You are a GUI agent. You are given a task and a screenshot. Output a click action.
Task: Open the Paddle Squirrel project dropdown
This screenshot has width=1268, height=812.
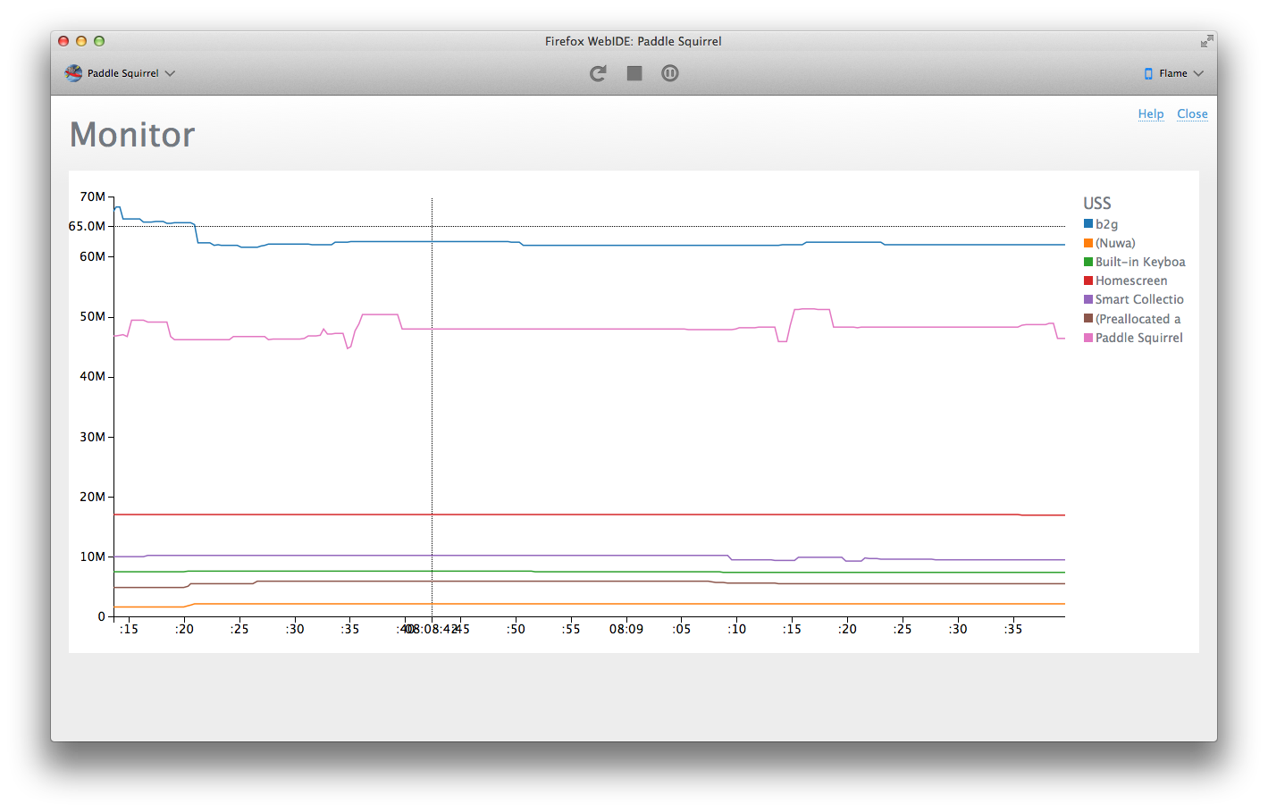pos(120,73)
